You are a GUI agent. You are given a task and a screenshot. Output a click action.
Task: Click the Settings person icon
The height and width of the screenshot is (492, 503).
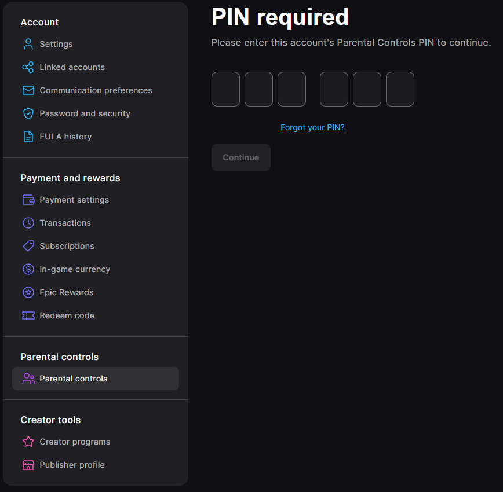point(28,44)
